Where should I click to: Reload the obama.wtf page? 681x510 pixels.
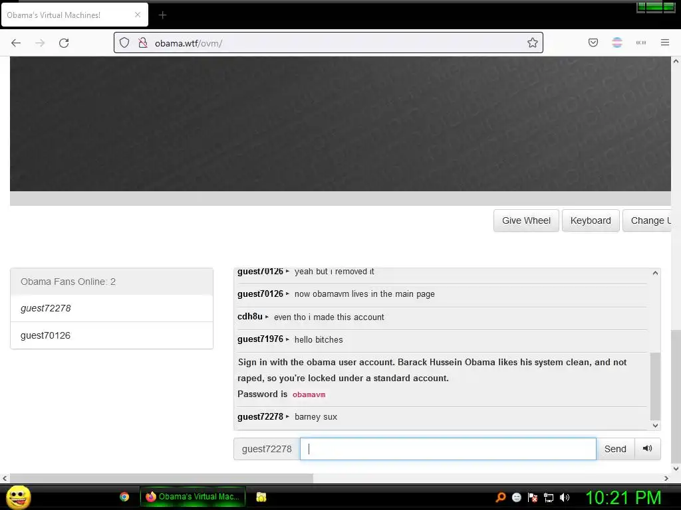tap(64, 43)
